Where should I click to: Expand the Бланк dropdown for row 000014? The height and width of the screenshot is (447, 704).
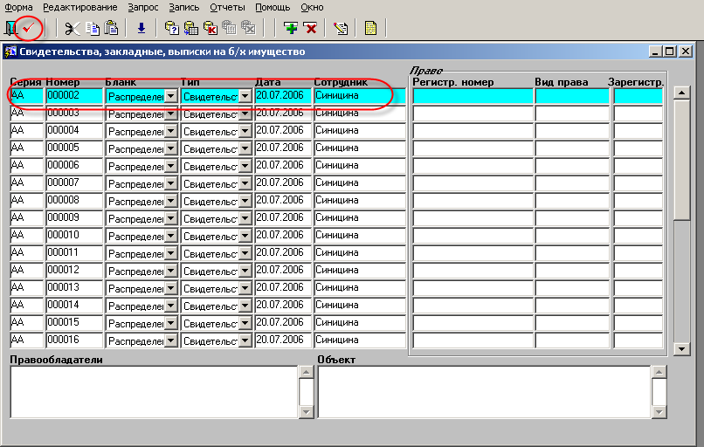click(x=170, y=306)
